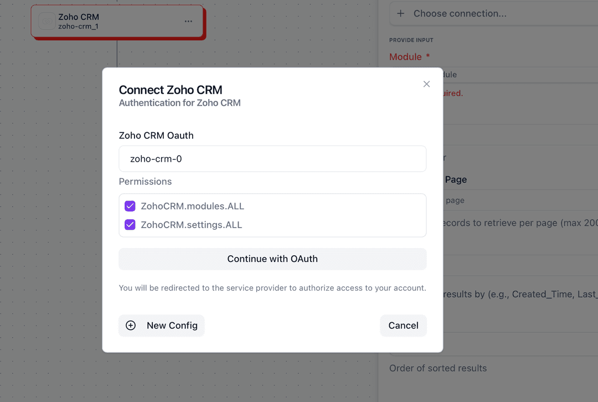Re-enable the ZohoCRM.modules.ALL checkbox
Screen dimensions: 598x402
130,205
